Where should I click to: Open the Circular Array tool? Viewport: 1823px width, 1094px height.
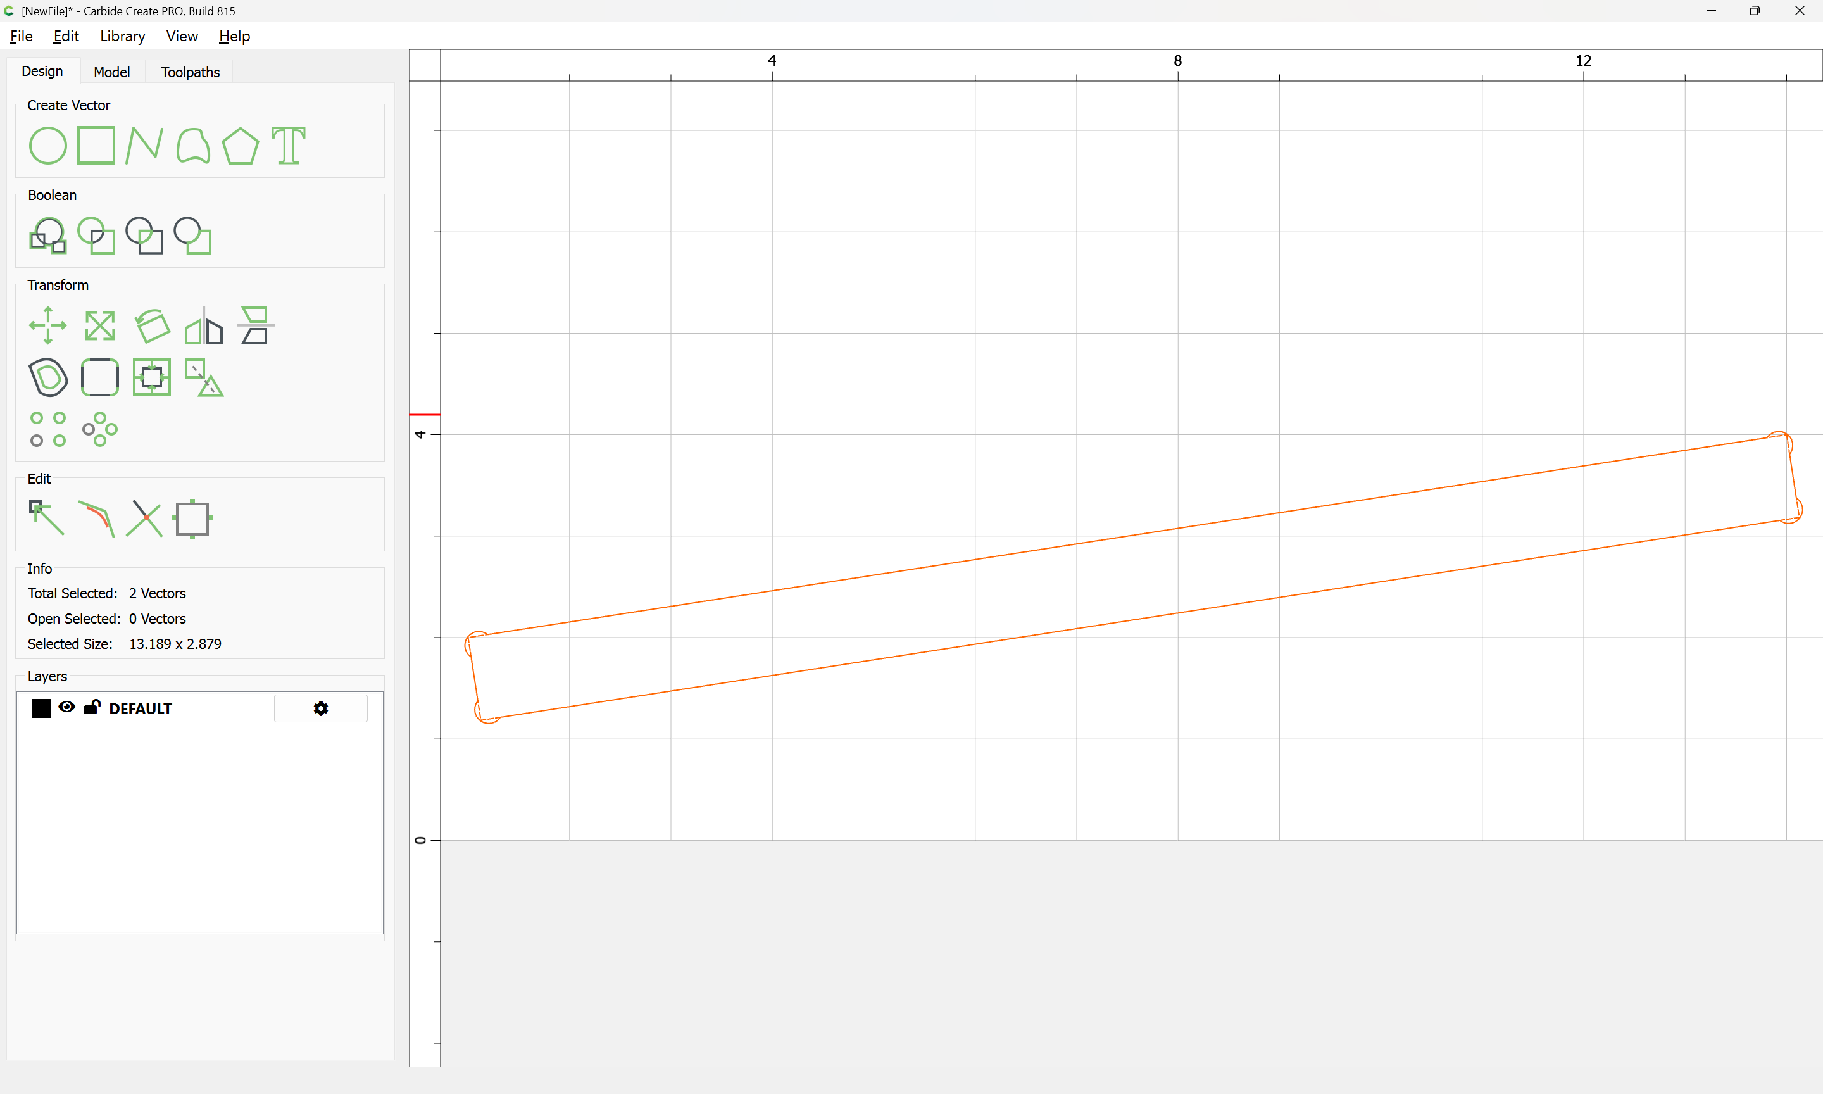[100, 429]
